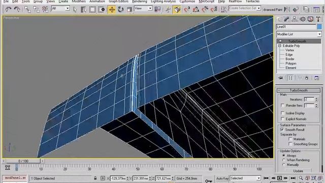Check Separate by Materials
Screen dimensions: 325x183
290,139
